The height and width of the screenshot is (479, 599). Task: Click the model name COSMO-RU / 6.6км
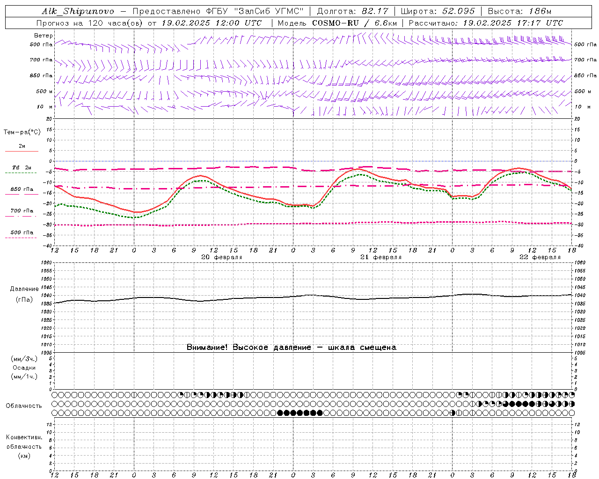coord(354,23)
